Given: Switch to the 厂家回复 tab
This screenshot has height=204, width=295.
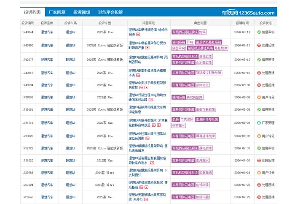Looking at the screenshot, I should (x=57, y=12).
